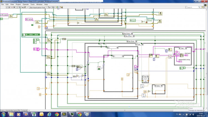208x117 pixels.
Task: Click the Run arrow toolbar icon
Action: [7, 7]
